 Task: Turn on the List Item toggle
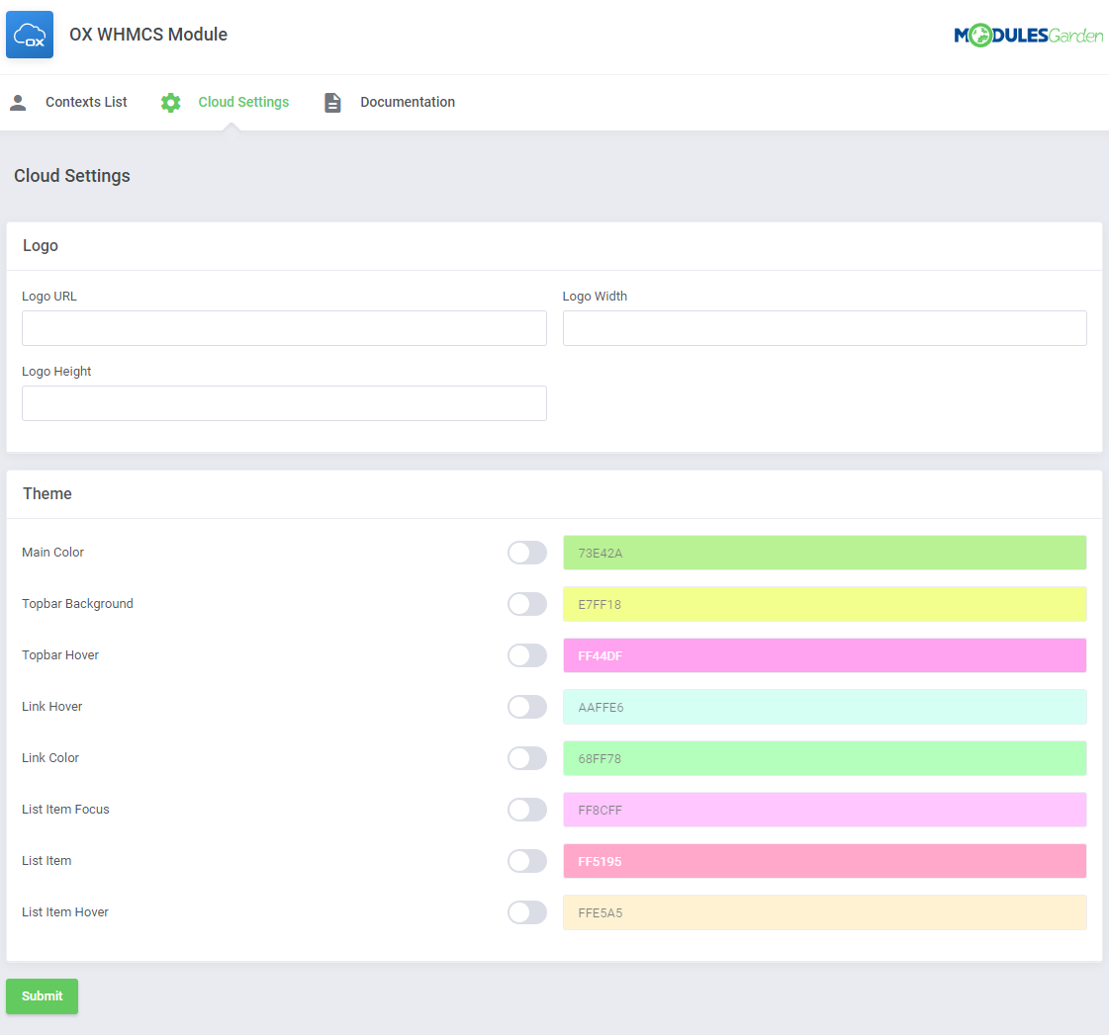click(527, 861)
